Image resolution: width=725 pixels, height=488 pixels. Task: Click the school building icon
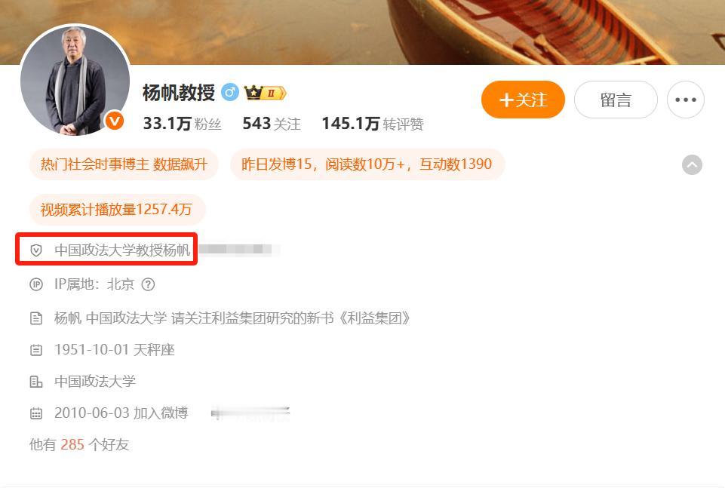pos(36,382)
